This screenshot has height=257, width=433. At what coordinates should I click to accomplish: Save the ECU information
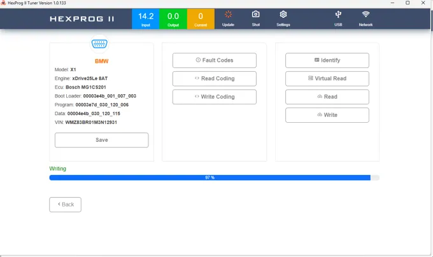[102, 140]
